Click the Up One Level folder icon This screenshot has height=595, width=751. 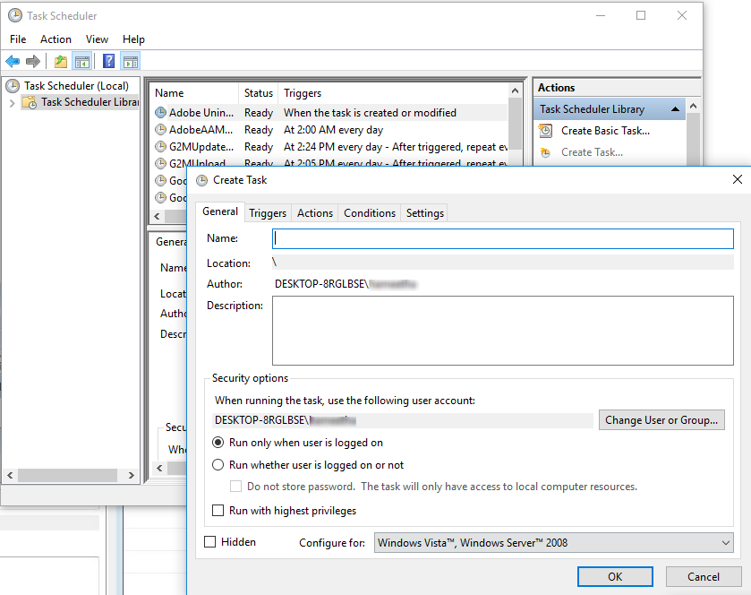click(60, 62)
